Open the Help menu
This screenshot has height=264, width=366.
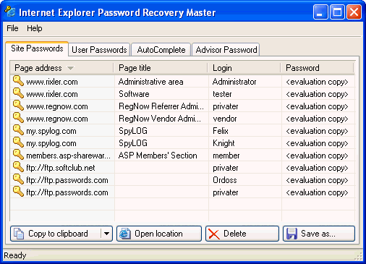click(35, 28)
